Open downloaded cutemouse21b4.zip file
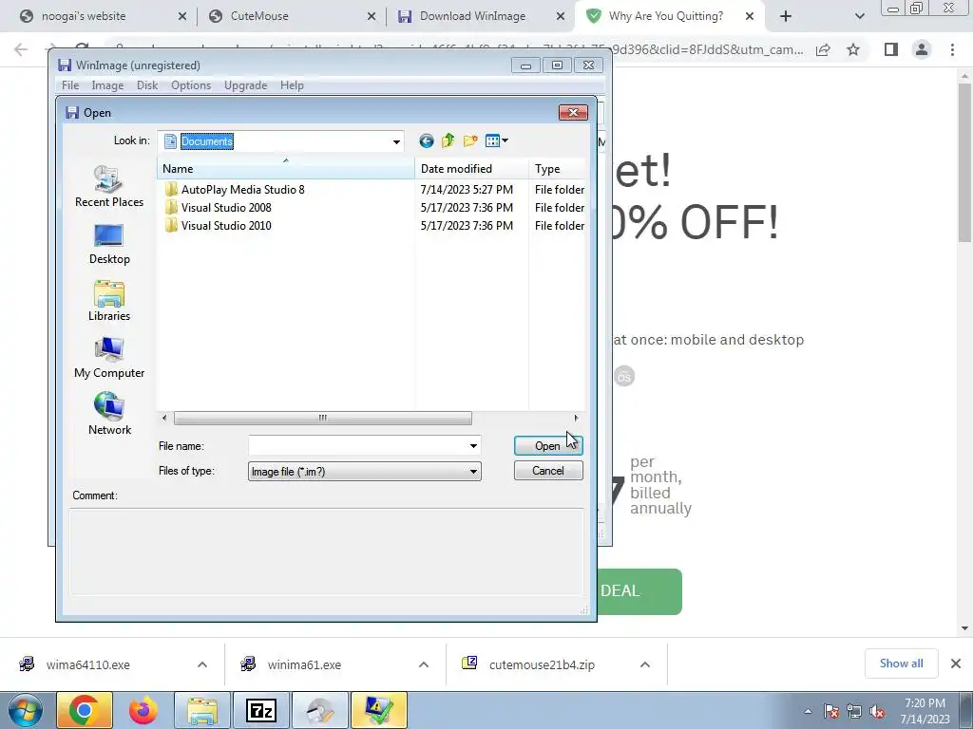Viewport: 973px width, 729px height. point(541,664)
